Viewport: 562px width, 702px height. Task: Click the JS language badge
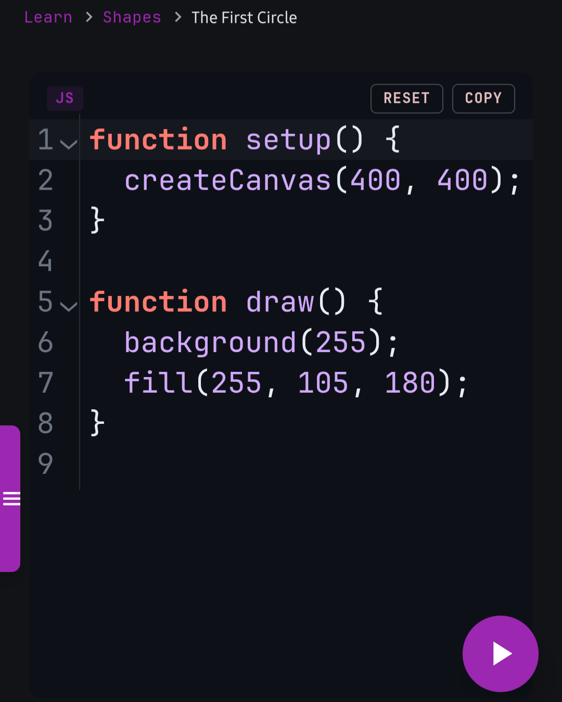point(65,98)
